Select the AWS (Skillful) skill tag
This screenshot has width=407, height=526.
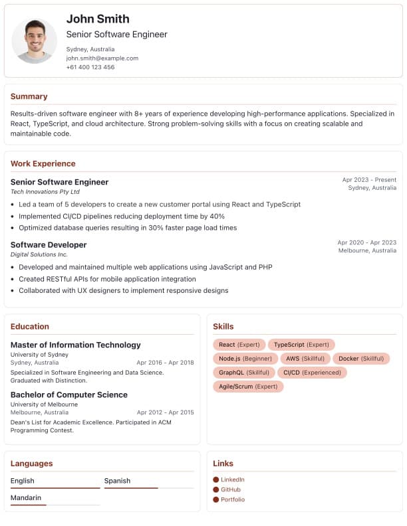(x=305, y=359)
